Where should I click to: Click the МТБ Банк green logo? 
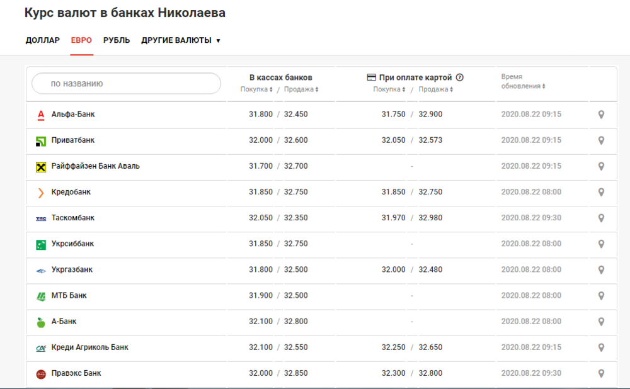pyautogui.click(x=41, y=296)
